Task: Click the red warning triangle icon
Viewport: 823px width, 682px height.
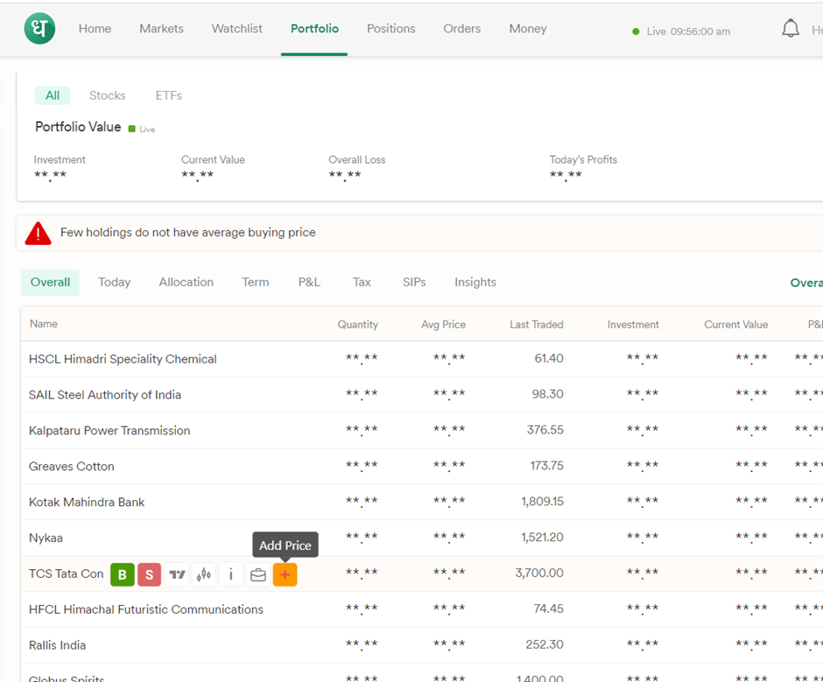Action: point(38,233)
